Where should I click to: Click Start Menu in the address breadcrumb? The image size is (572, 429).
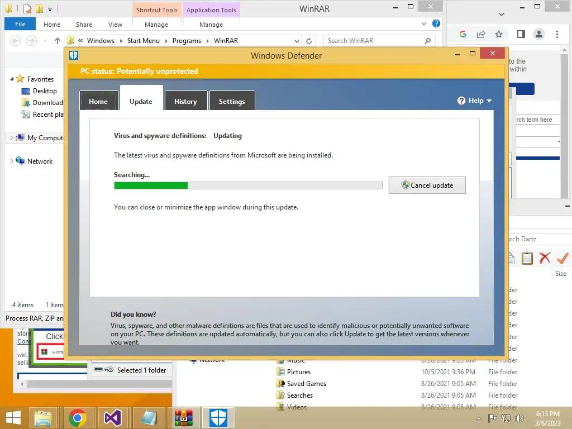144,41
